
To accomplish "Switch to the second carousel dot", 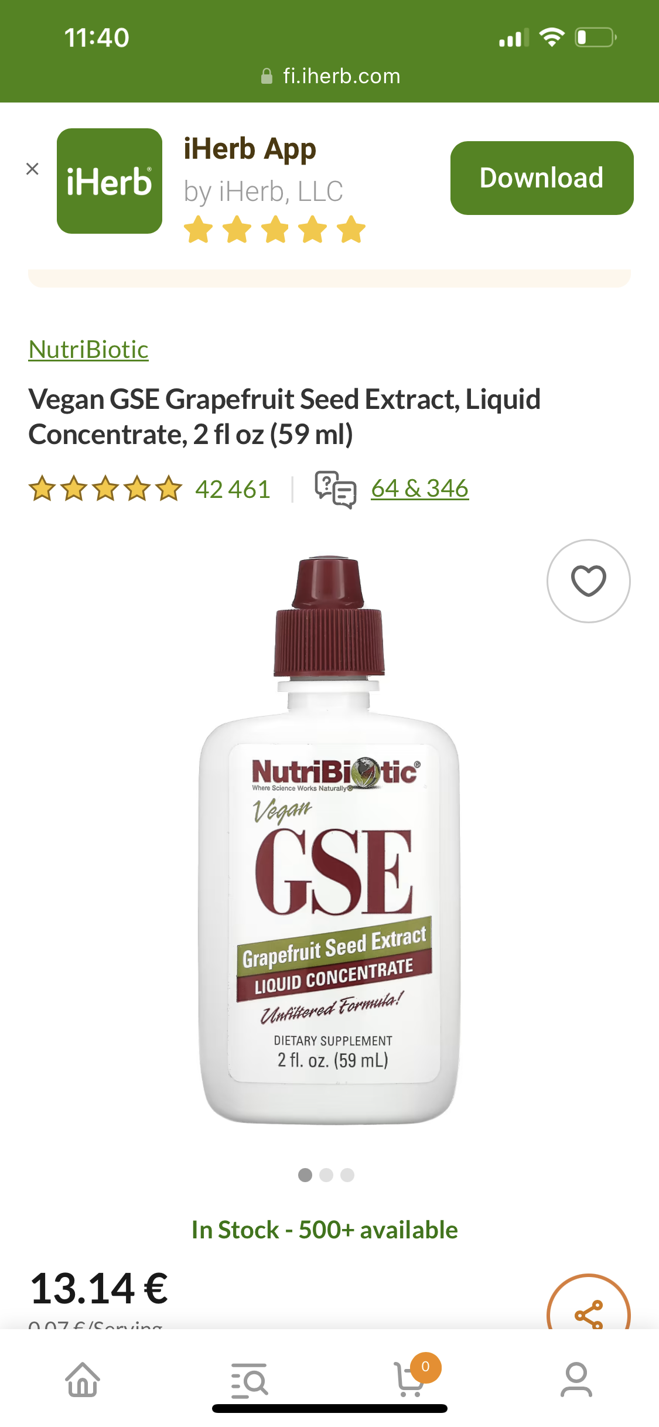I will point(326,1175).
